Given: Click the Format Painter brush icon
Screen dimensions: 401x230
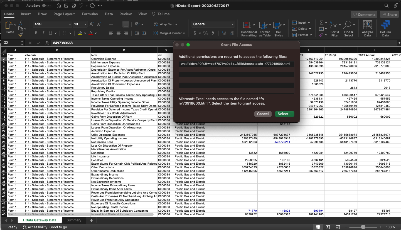Looking at the screenshot, I should click(21, 34).
